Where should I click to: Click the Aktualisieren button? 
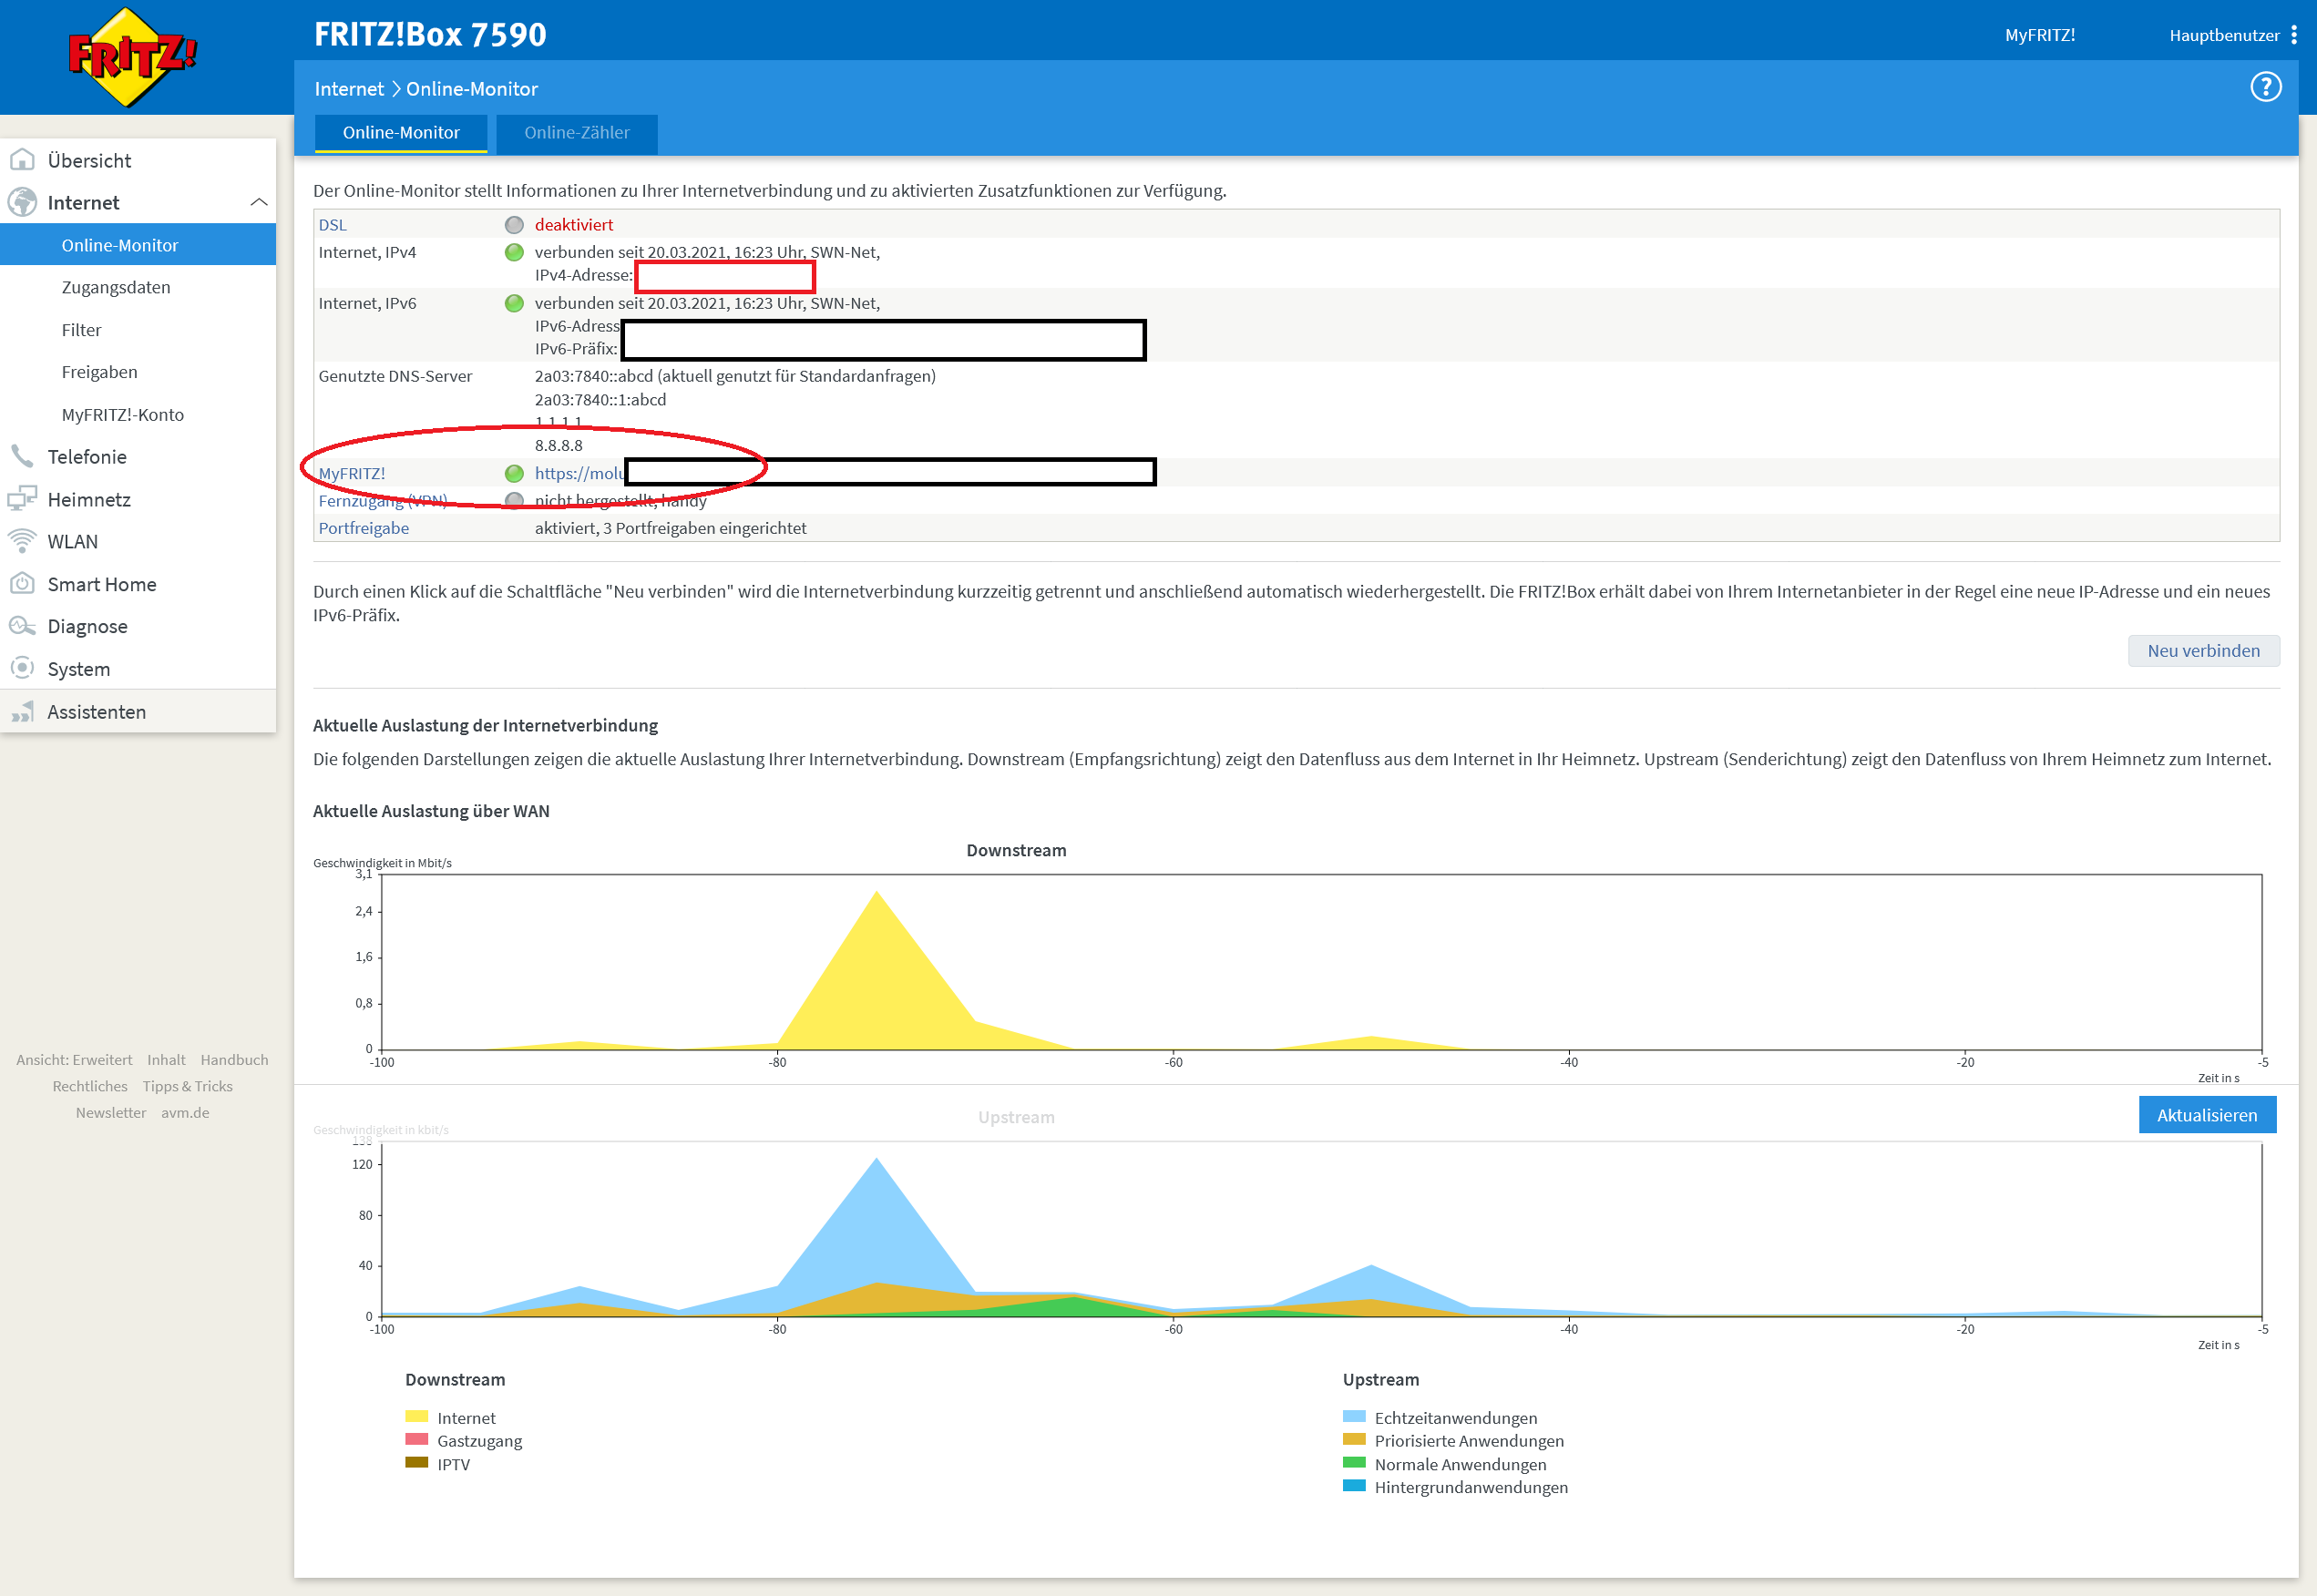pos(2207,1114)
